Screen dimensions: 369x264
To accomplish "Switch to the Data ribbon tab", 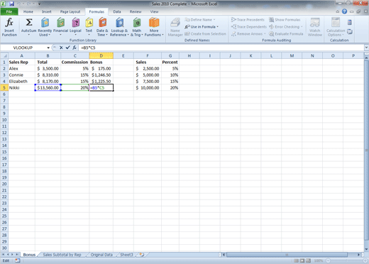I will [117, 11].
